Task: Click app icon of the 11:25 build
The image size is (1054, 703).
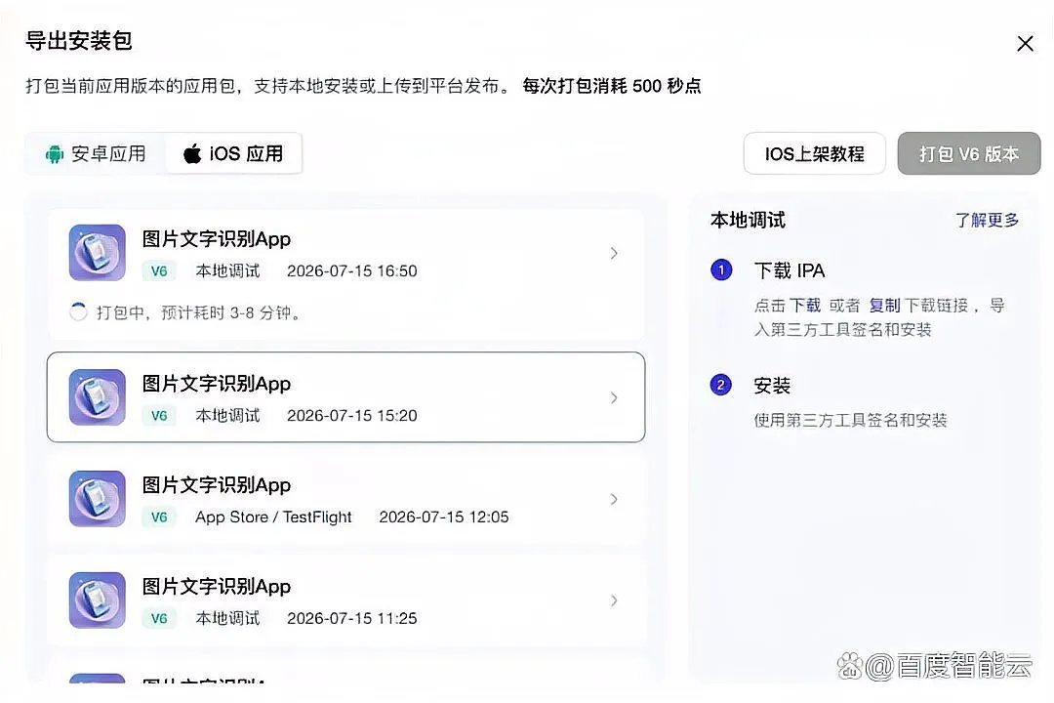Action: click(98, 600)
